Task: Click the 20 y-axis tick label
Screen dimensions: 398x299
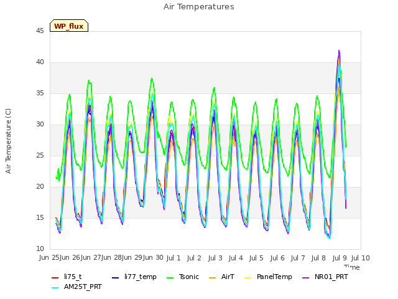Action: tap(40, 187)
